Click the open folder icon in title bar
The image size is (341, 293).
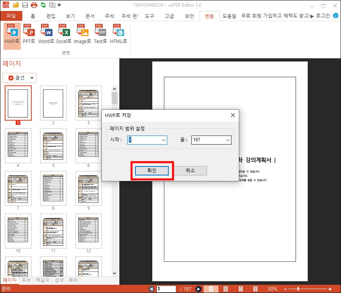[x=16, y=5]
